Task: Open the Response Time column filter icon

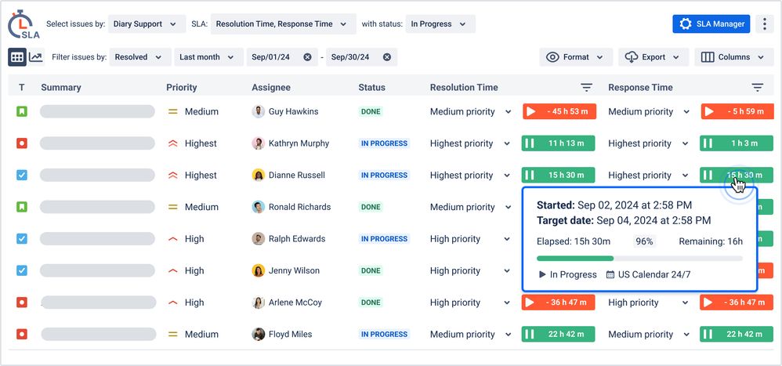Action: point(758,88)
